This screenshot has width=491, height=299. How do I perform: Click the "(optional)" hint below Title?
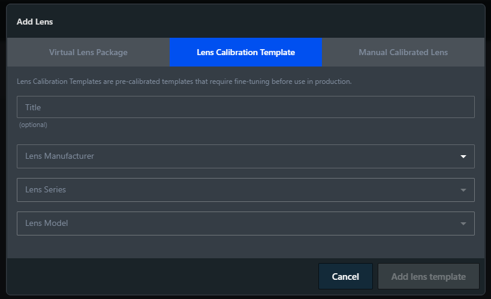click(x=33, y=125)
